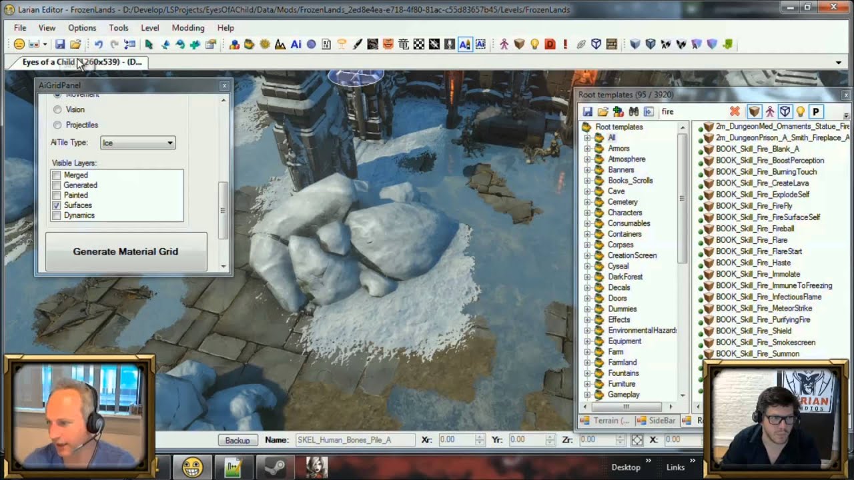Toggle the brown box item filter in Root templates
The height and width of the screenshot is (480, 854).
click(754, 111)
